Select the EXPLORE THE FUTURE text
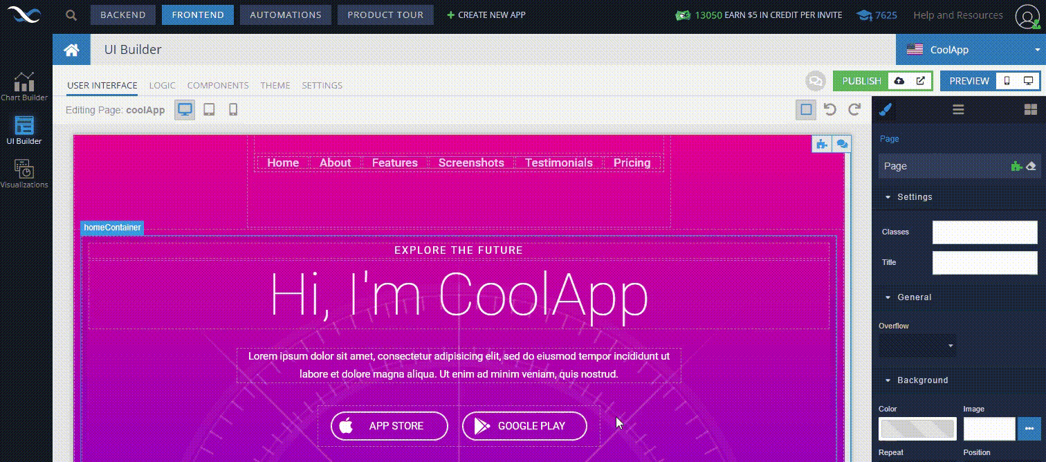Image resolution: width=1046 pixels, height=462 pixels. pyautogui.click(x=459, y=250)
